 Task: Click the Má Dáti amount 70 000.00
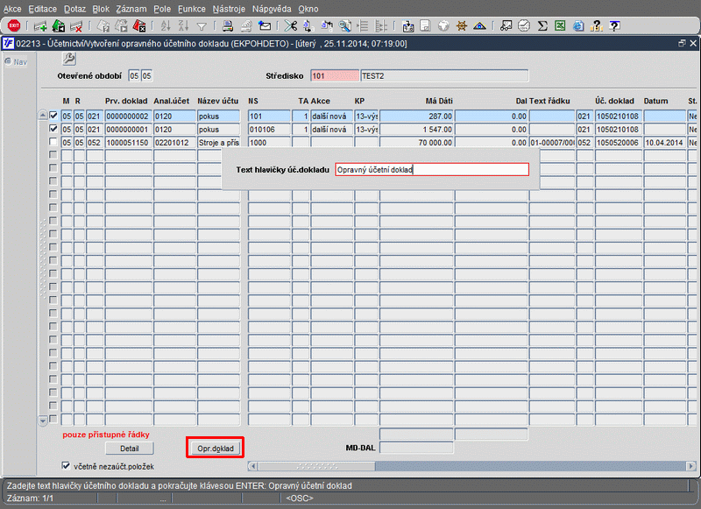click(417, 143)
